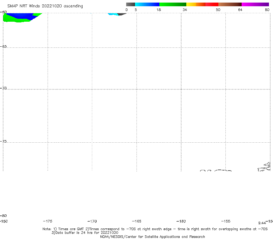Click the longitude label '-165'
Screen dimensions: 273x239
click(x=136, y=221)
